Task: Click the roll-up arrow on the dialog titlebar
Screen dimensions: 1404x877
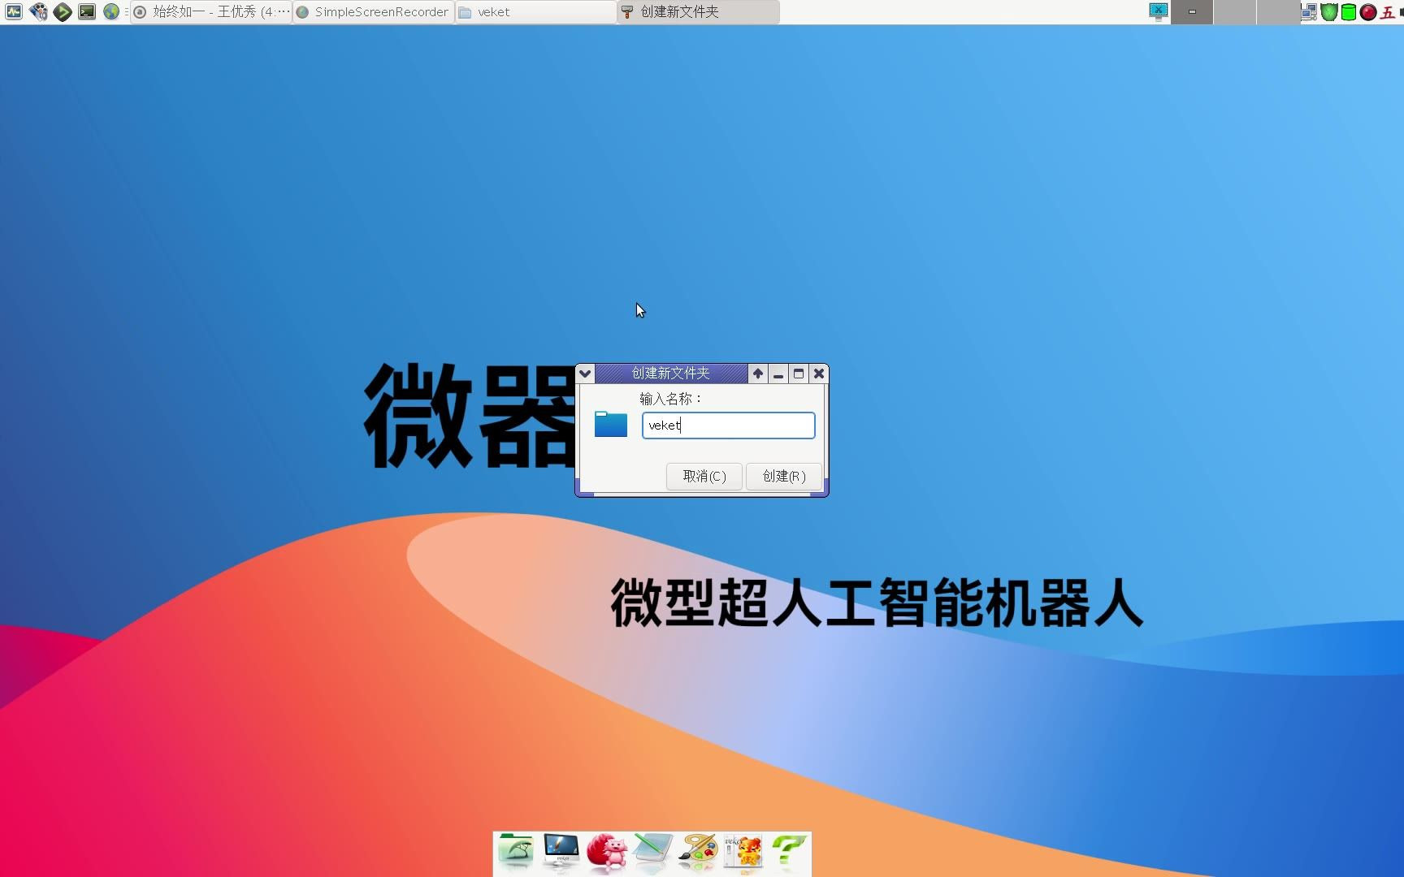Action: click(x=757, y=373)
